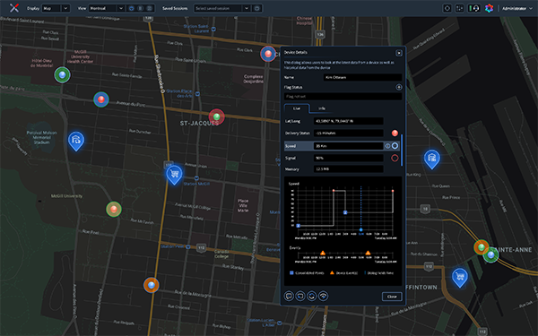Click the delivery pin near Percival Molson Stadium
538x336 pixels.
pos(76,141)
